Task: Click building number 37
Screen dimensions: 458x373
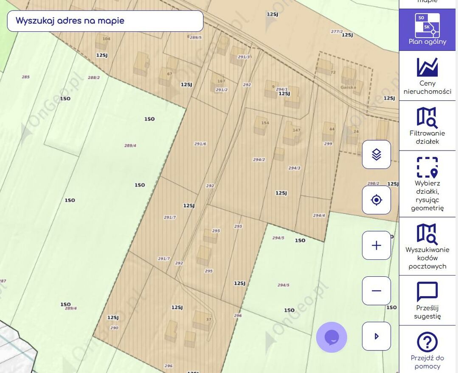Action: (x=202, y=320)
